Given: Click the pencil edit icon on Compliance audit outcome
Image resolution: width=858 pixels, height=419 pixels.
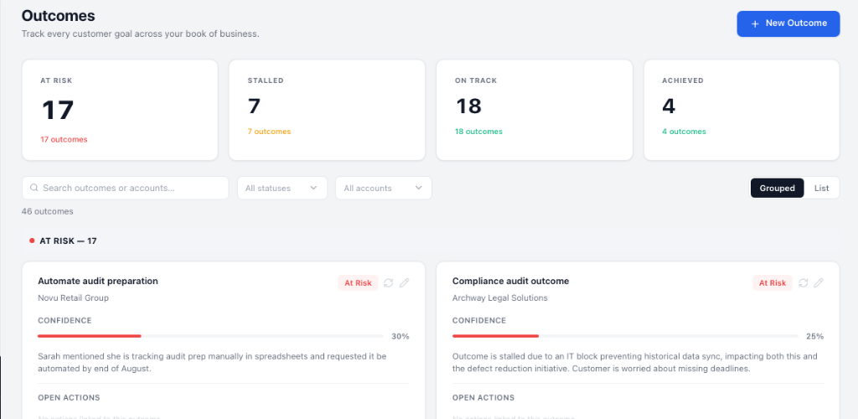Looking at the screenshot, I should click(x=819, y=282).
